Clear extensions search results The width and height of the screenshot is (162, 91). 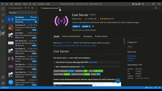point(32,8)
